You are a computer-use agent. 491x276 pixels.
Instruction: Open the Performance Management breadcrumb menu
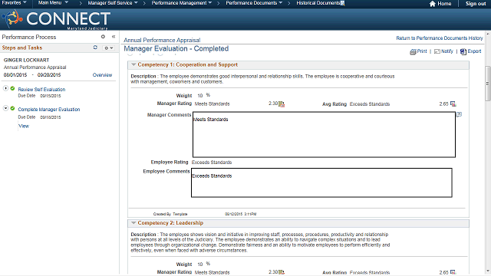182,3
